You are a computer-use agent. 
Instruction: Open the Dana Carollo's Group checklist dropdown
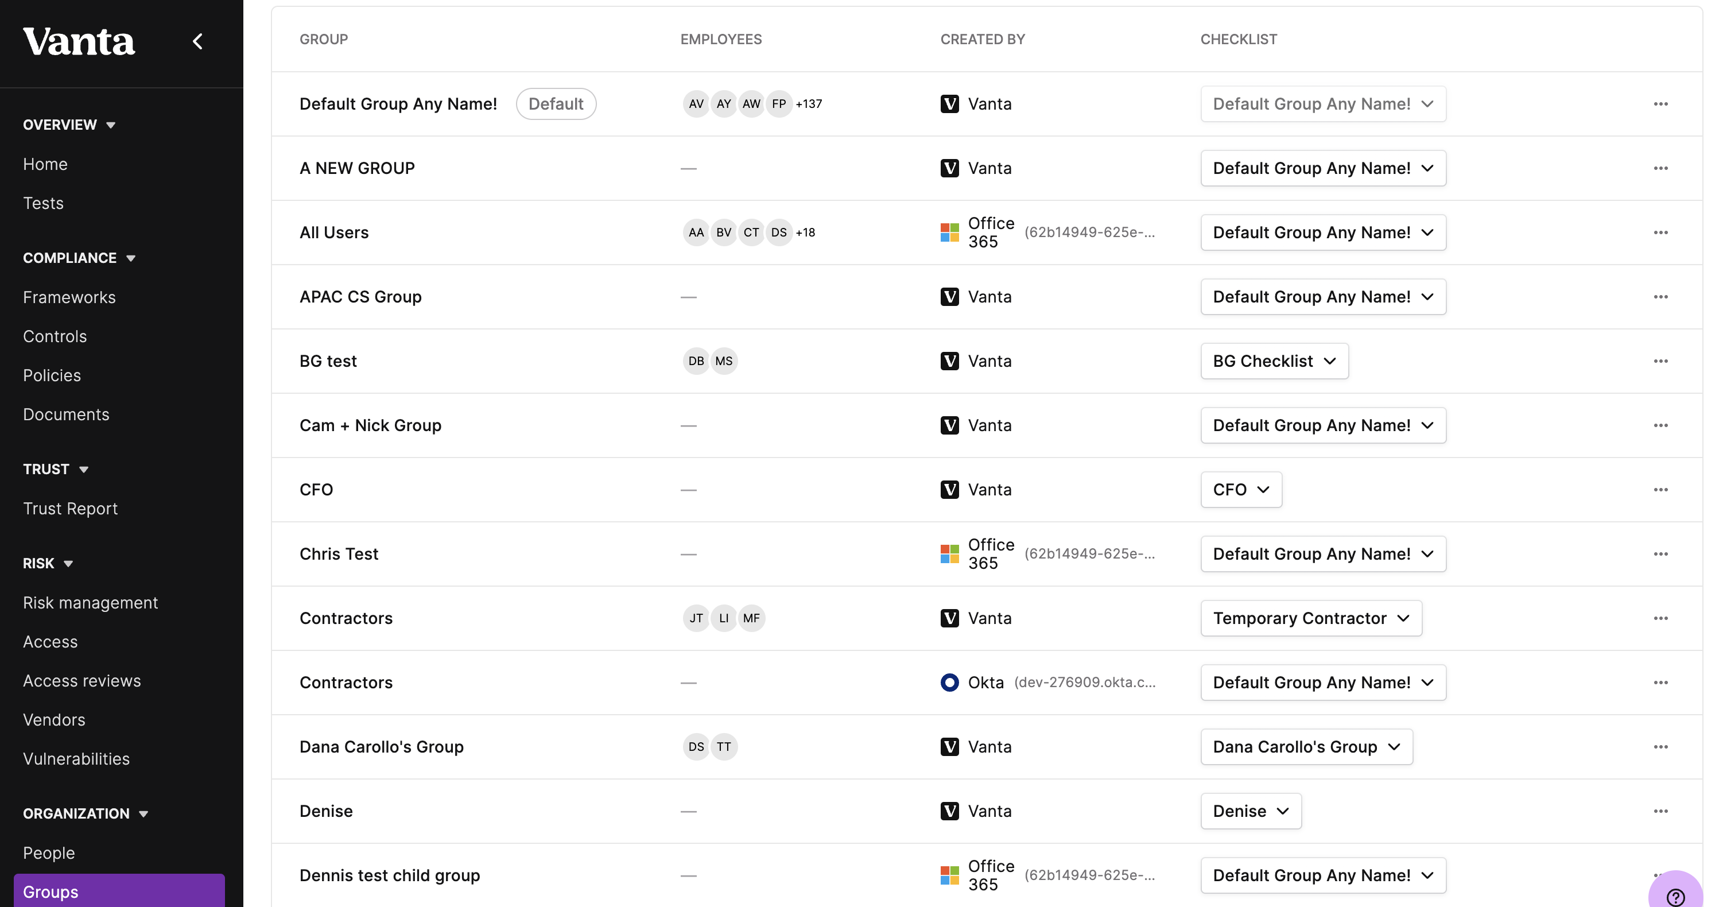[x=1306, y=746]
